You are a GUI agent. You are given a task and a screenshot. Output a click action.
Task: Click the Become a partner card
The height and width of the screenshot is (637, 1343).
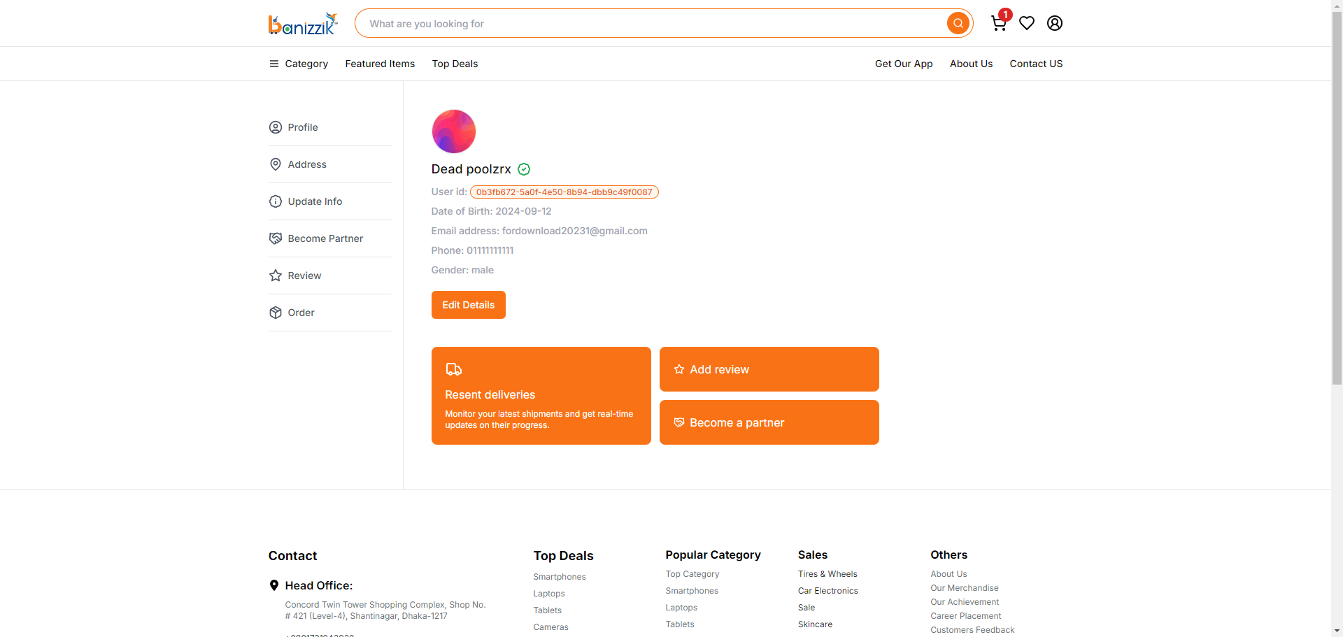769,422
